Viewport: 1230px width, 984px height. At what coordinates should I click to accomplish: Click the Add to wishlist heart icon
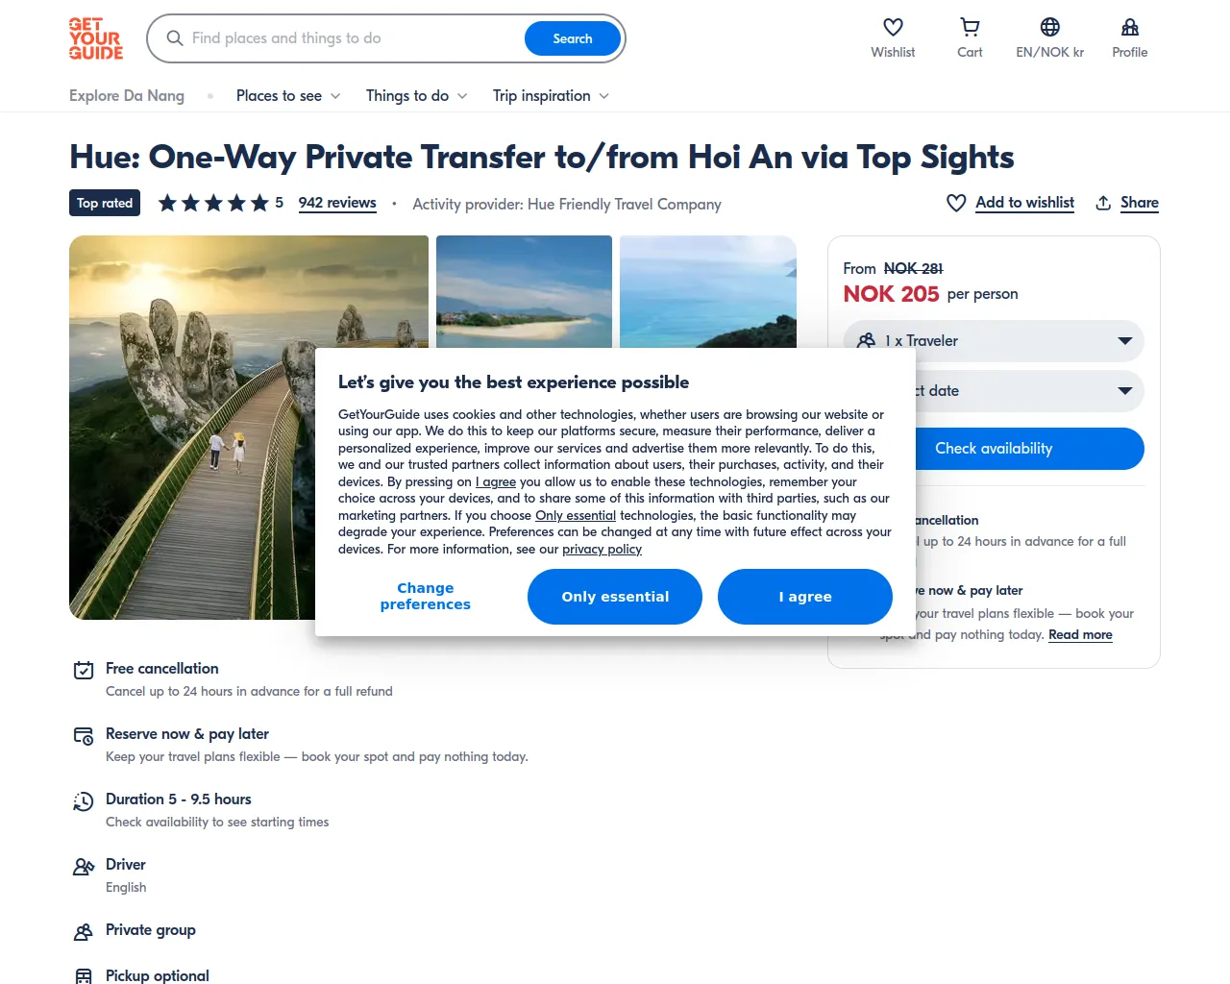(x=956, y=203)
